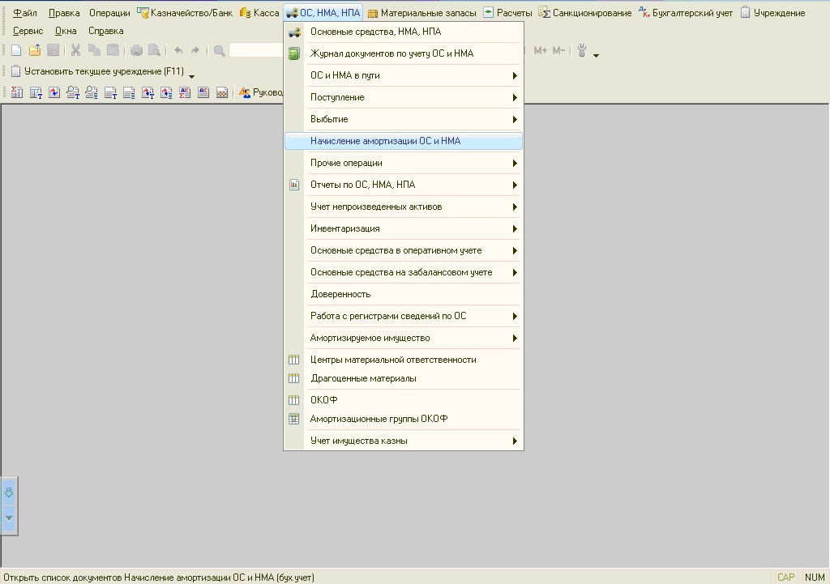Viewport: 830px width, 584px height.
Task: Click the arrows document icon with T
Action: pyautogui.click(x=148, y=92)
